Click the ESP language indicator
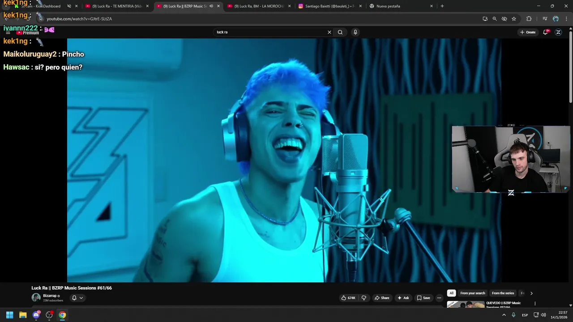 [525, 315]
